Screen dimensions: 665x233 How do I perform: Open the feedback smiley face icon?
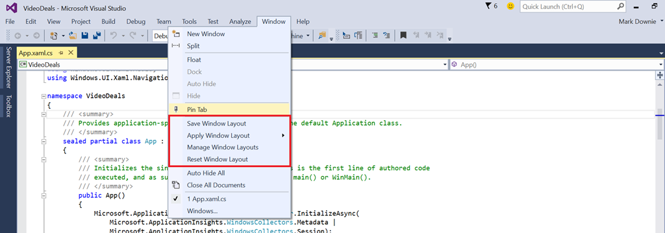510,6
